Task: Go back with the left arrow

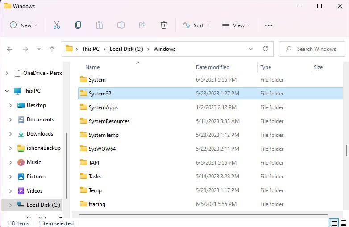Action: point(10,49)
